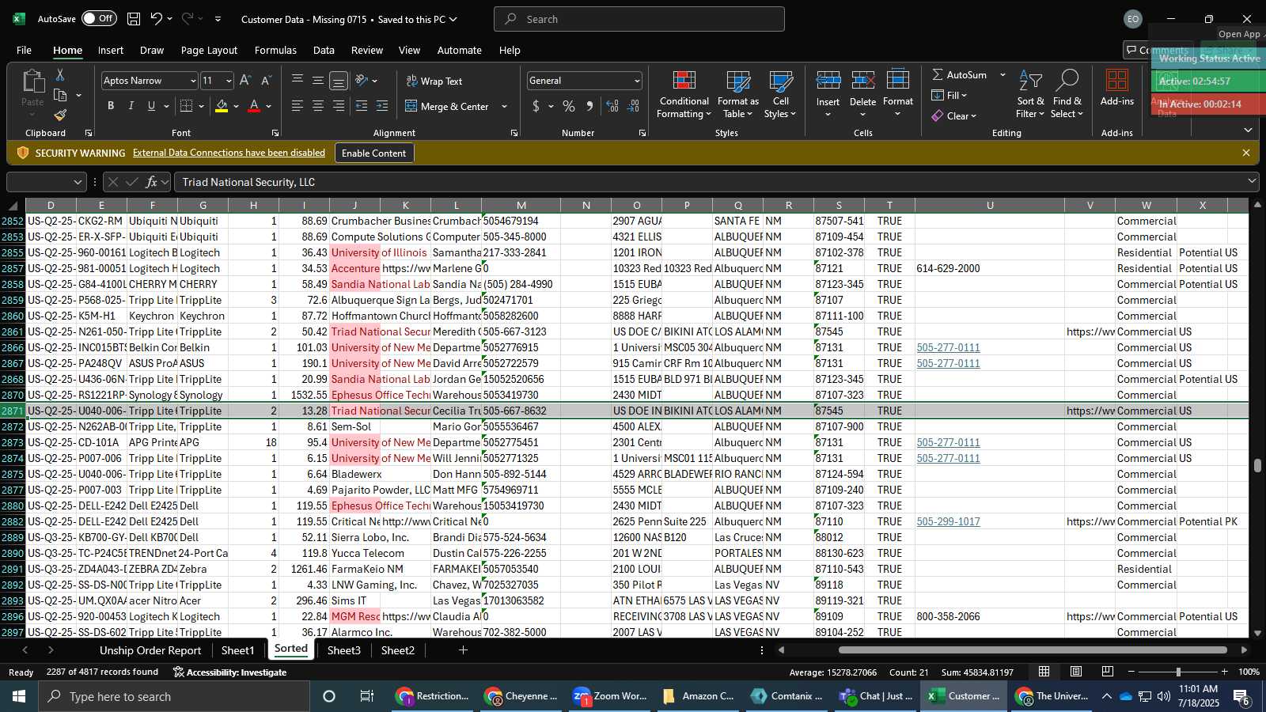Apply the yellow Fill Color swatch
Viewport: 1266px width, 712px height.
[222, 106]
